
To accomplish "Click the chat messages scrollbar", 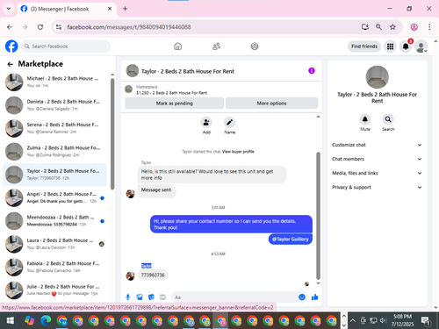I will pyautogui.click(x=318, y=216).
